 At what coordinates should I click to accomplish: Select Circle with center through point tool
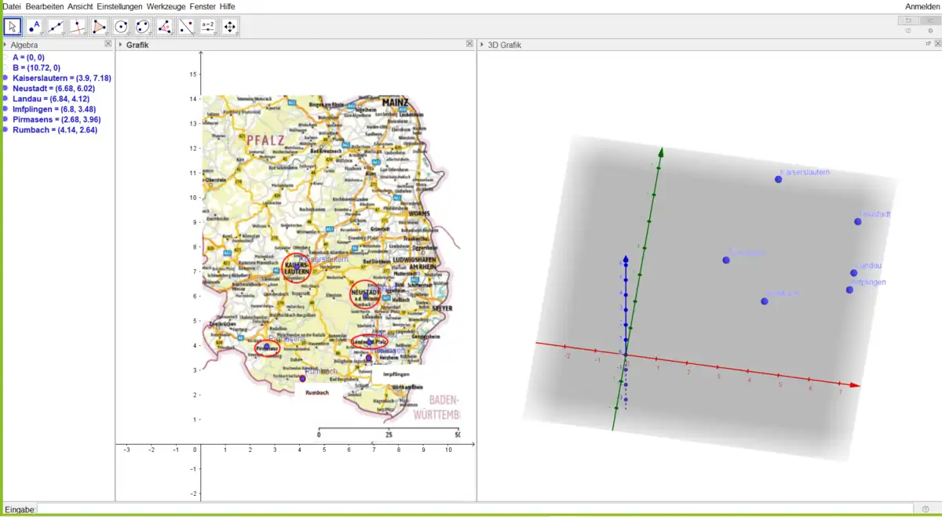(122, 27)
